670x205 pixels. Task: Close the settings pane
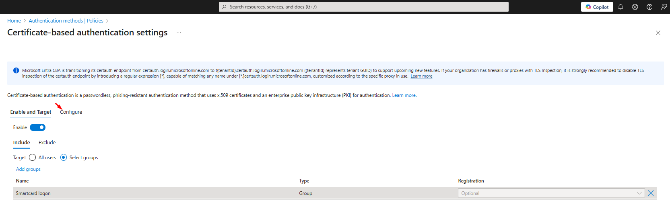tap(658, 33)
